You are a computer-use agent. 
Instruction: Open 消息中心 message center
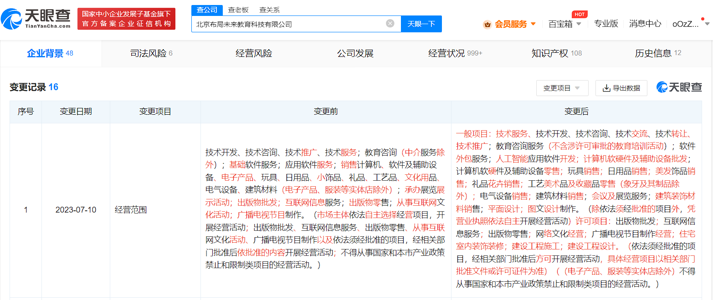[x=645, y=24]
